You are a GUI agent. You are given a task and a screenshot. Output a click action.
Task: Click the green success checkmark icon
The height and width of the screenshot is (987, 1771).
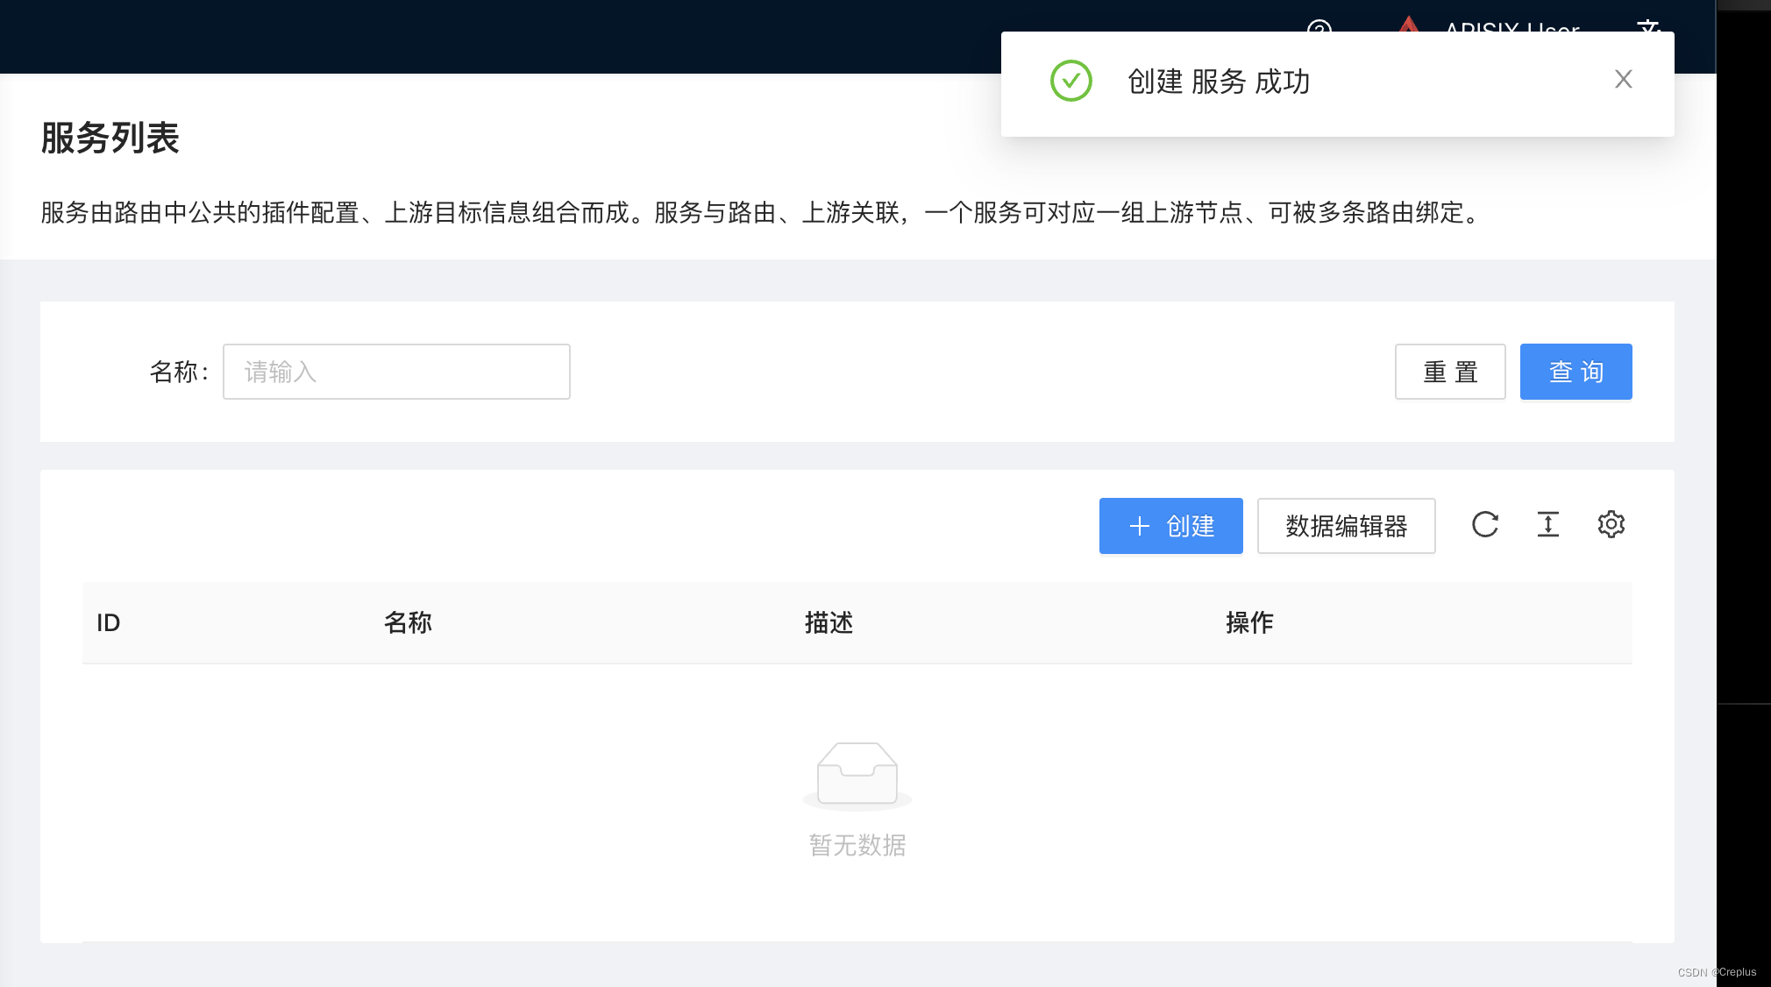(x=1070, y=82)
